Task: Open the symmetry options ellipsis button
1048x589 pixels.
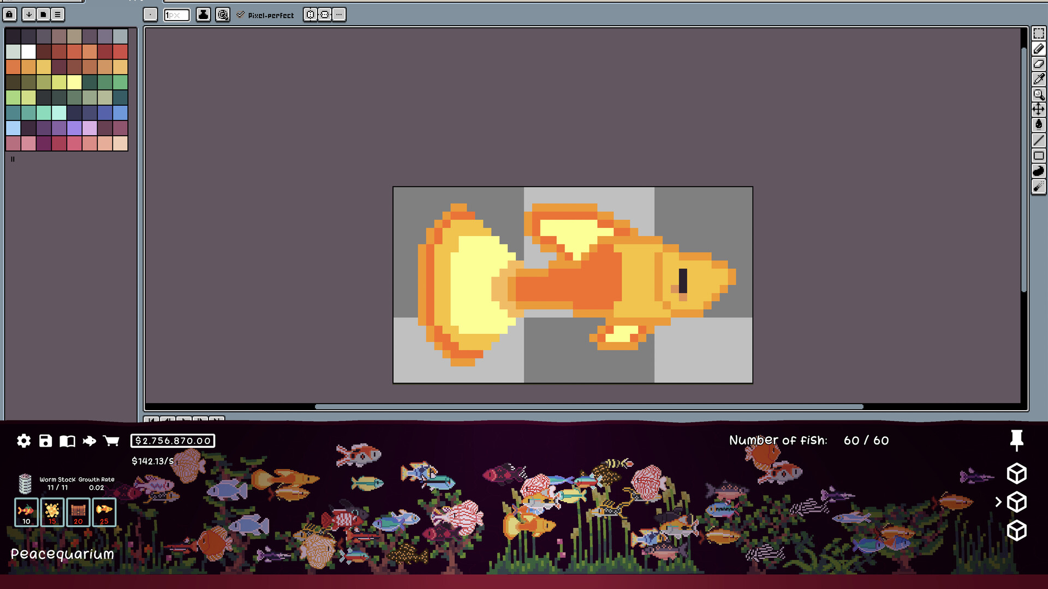Action: click(339, 15)
